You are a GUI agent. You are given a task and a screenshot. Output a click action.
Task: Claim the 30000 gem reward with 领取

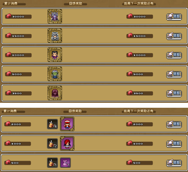[x=174, y=16]
